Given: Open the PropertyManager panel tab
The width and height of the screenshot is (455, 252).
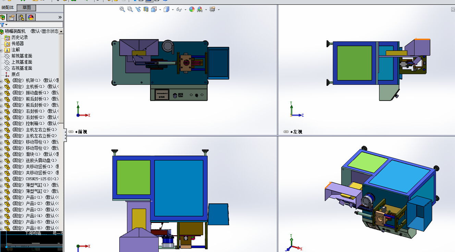Looking at the screenshot, I should pyautogui.click(x=12, y=17).
